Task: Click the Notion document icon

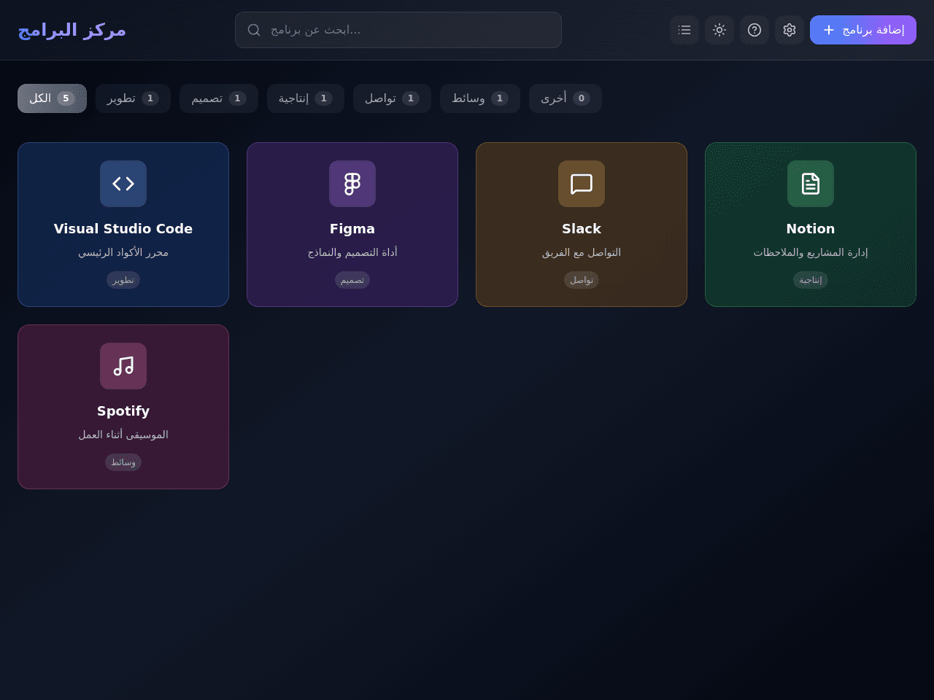Action: [x=811, y=184]
